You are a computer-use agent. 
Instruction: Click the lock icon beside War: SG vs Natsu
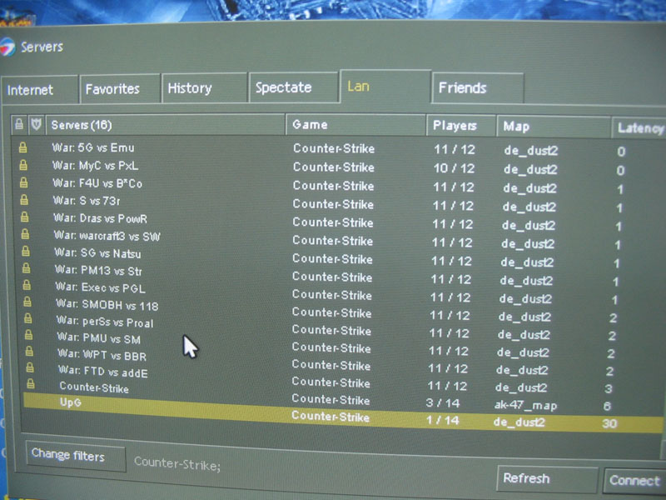(x=26, y=252)
